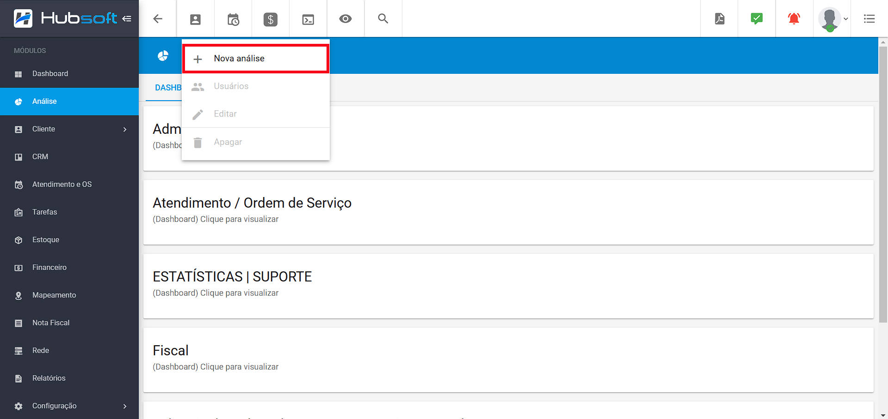Click the page scrollbar up arrow

tap(883, 42)
